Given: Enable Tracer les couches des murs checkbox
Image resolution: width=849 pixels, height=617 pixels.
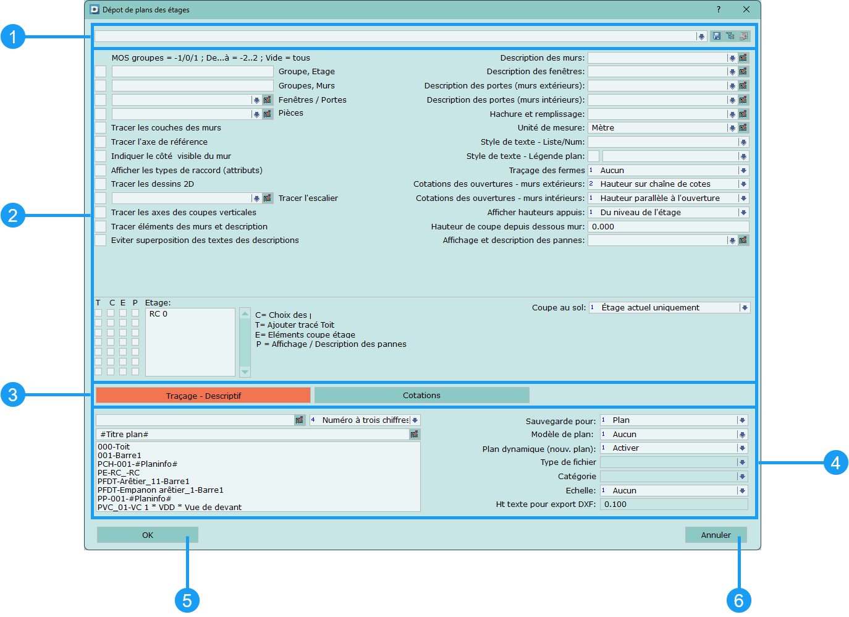Looking at the screenshot, I should 101,128.
